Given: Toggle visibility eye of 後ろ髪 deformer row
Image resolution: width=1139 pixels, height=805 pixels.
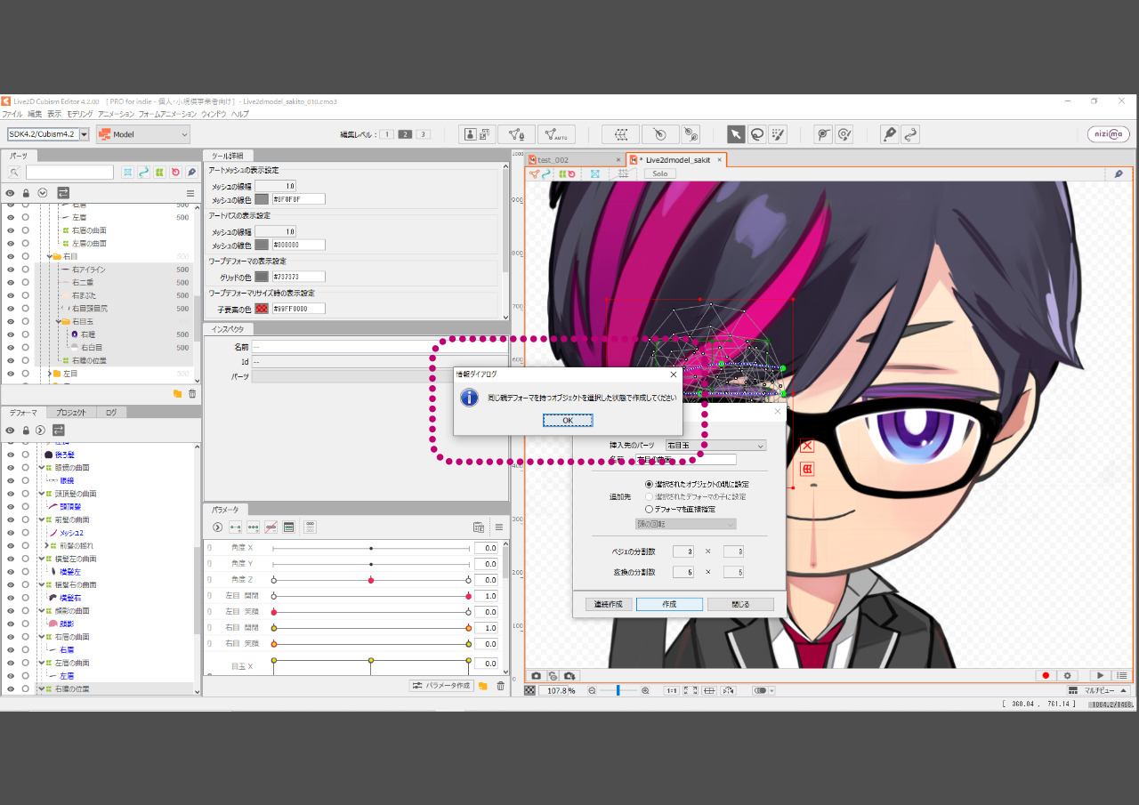Looking at the screenshot, I should tap(11, 455).
